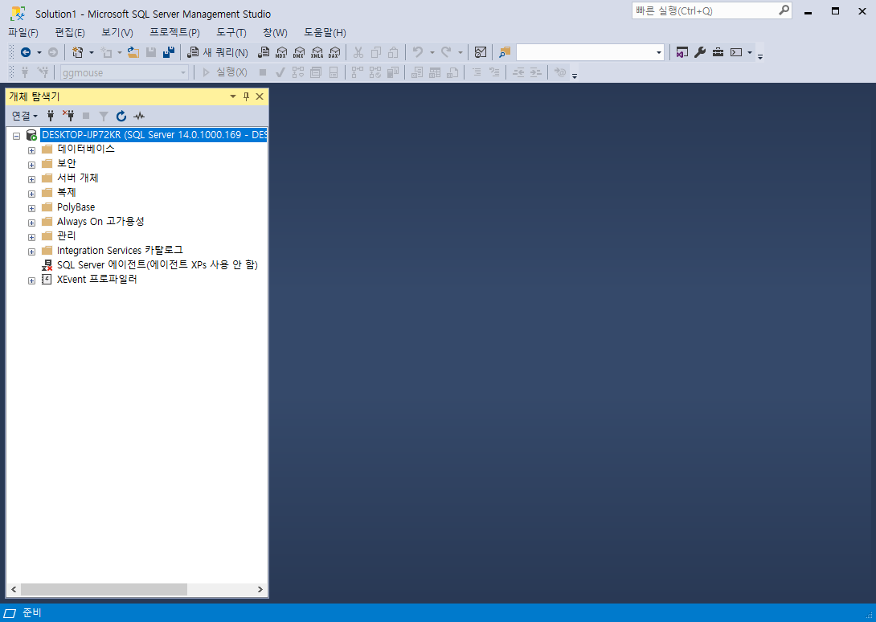Open Solution Explorer window icon

point(682,52)
